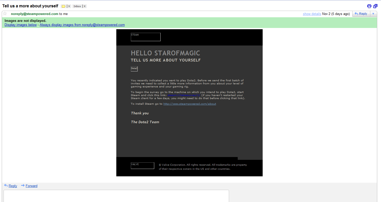Click the 'Thank you' text
The width and height of the screenshot is (381, 202).
coord(140,113)
